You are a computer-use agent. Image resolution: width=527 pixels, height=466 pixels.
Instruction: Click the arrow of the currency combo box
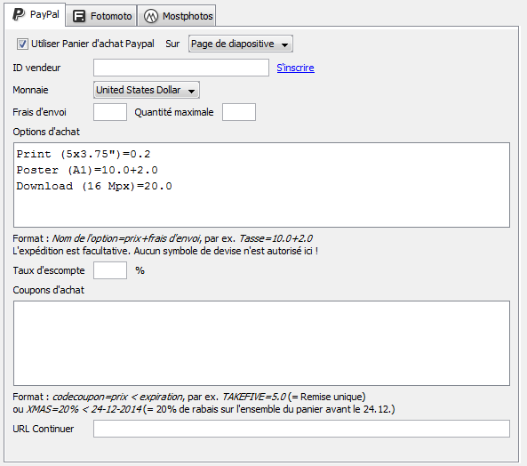pyautogui.click(x=192, y=91)
